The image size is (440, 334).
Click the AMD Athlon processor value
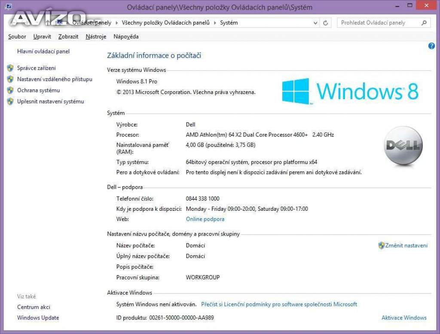click(x=260, y=135)
